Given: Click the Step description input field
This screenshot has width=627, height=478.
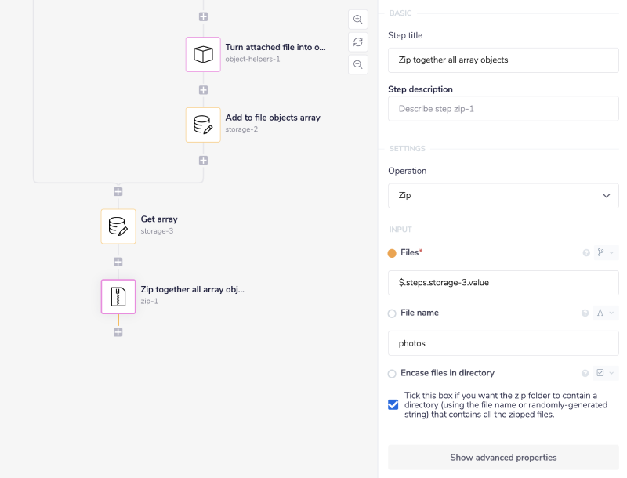Looking at the screenshot, I should (x=503, y=109).
